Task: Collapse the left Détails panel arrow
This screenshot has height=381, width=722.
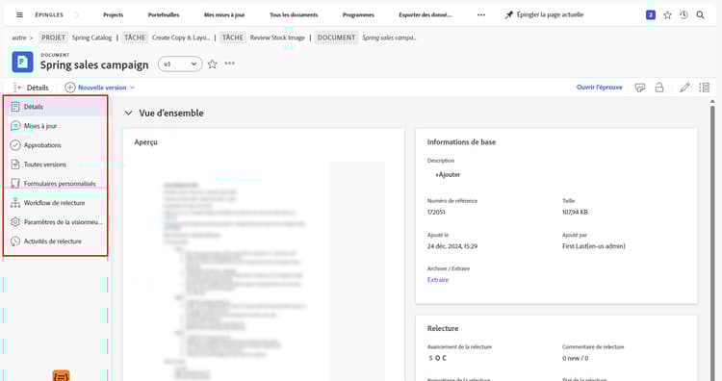Action: [17, 88]
